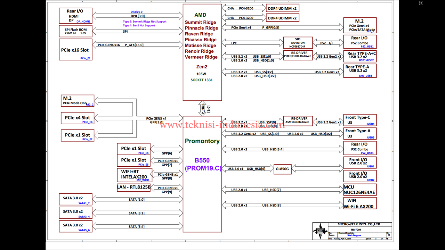Click the 'P_GPP[0:3]' signal label
The image size is (445, 250).
point(270,27)
